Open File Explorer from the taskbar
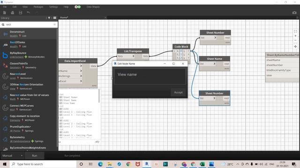Screen dimensions: 300x168 (x=109, y=164)
